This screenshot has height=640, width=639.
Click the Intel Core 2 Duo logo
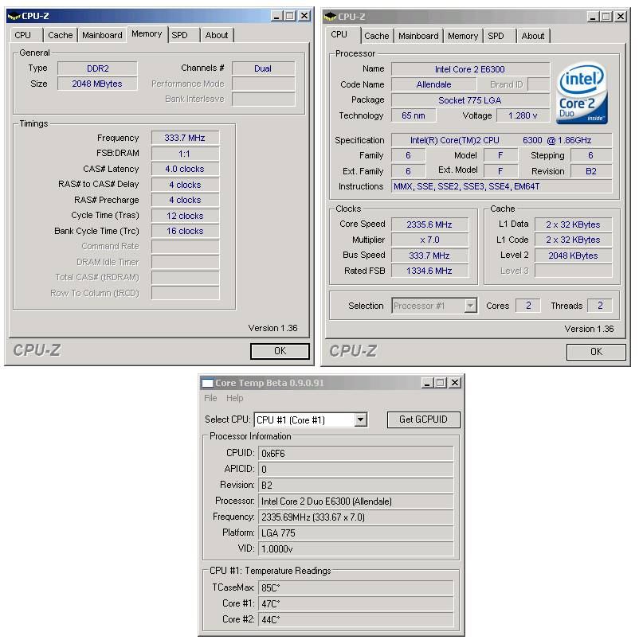pyautogui.click(x=582, y=93)
